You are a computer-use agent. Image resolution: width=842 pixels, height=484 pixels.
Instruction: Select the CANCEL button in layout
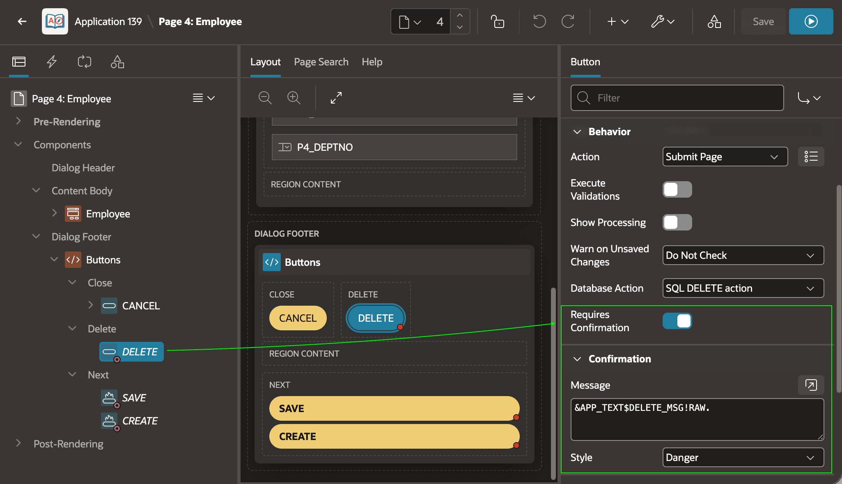(298, 318)
